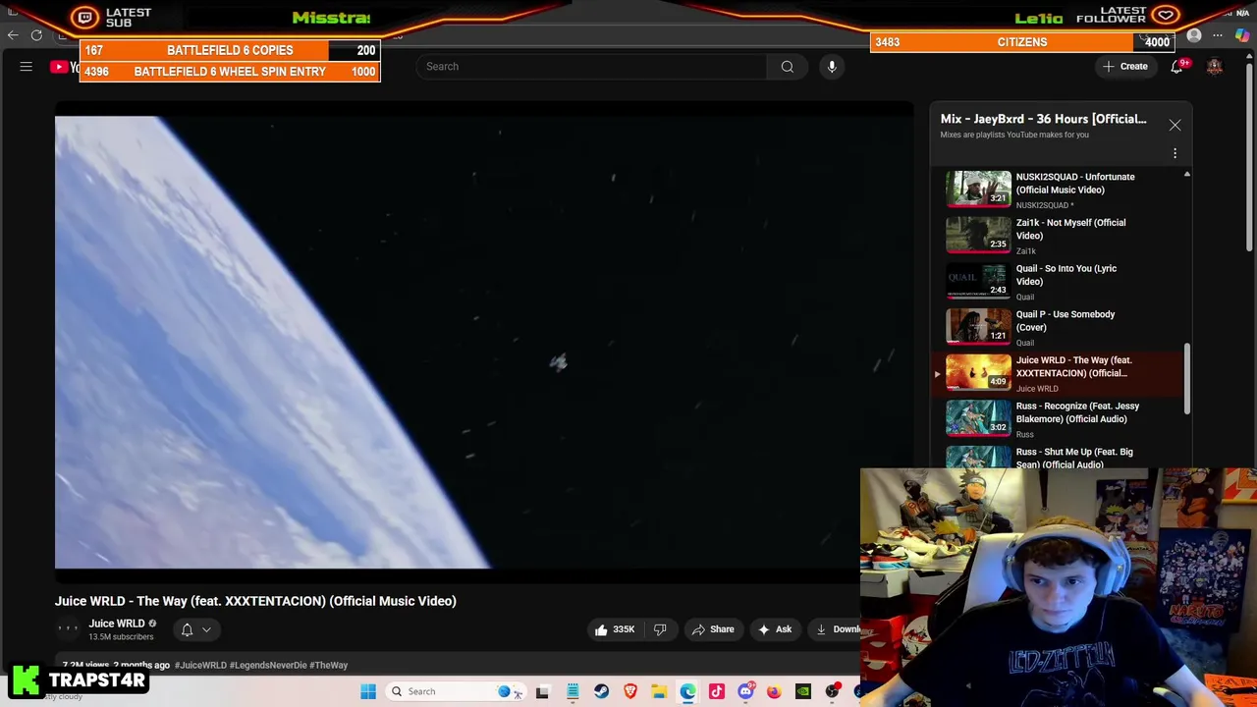The width and height of the screenshot is (1257, 707).
Task: Select playlist title 'Juice WRLD - The Way (feat. XXXTENTACION)'
Action: (x=1073, y=366)
